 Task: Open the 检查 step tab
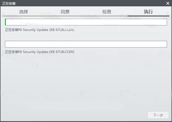click(x=107, y=12)
